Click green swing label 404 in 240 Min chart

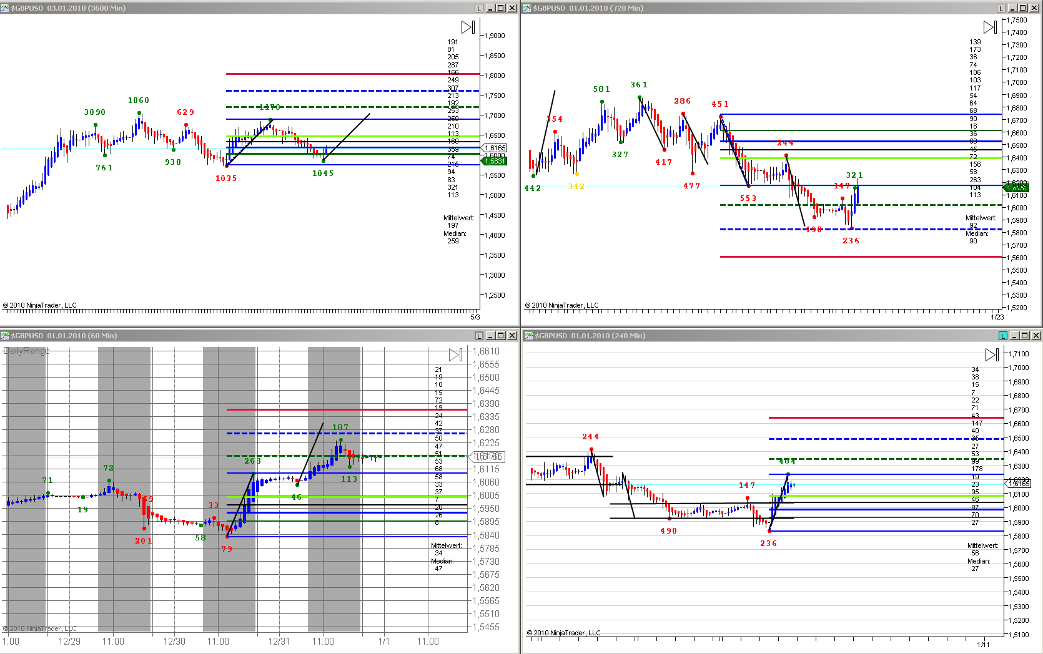788,462
